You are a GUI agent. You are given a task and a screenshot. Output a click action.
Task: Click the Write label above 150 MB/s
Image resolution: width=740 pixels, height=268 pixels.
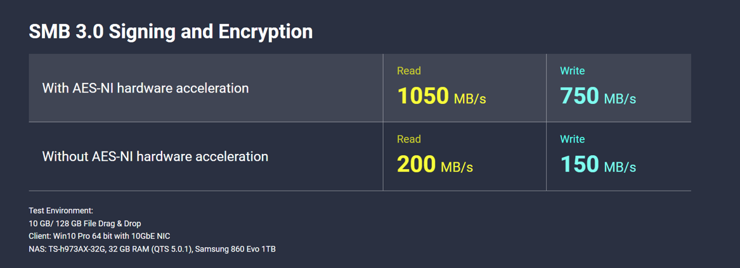coord(573,139)
